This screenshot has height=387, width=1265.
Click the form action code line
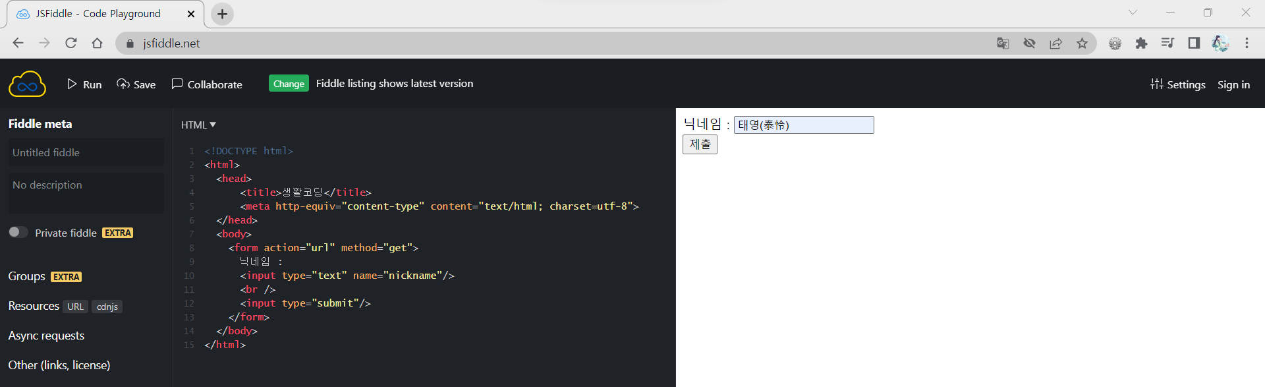coord(323,248)
